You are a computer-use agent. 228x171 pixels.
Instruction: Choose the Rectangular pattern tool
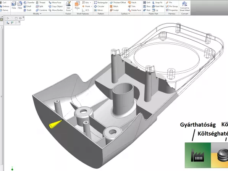101,2
